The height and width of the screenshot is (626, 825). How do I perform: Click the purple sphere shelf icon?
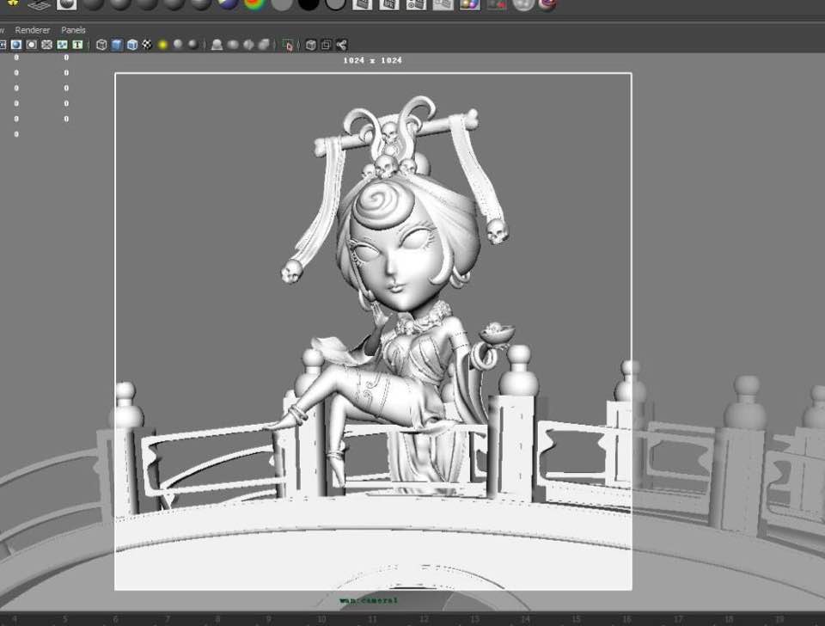(x=547, y=4)
